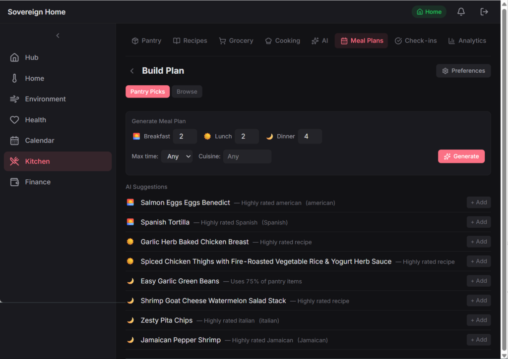Switch to Pantry Picks mode

click(147, 92)
